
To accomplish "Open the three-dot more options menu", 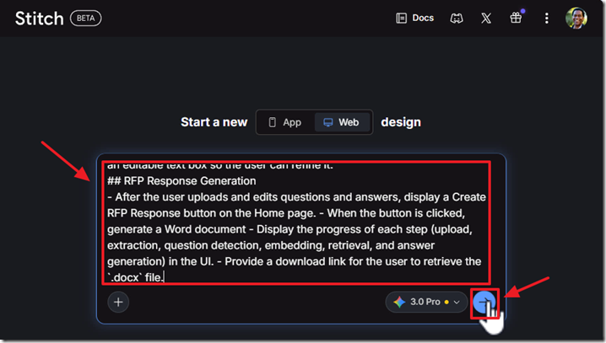I will pos(547,18).
